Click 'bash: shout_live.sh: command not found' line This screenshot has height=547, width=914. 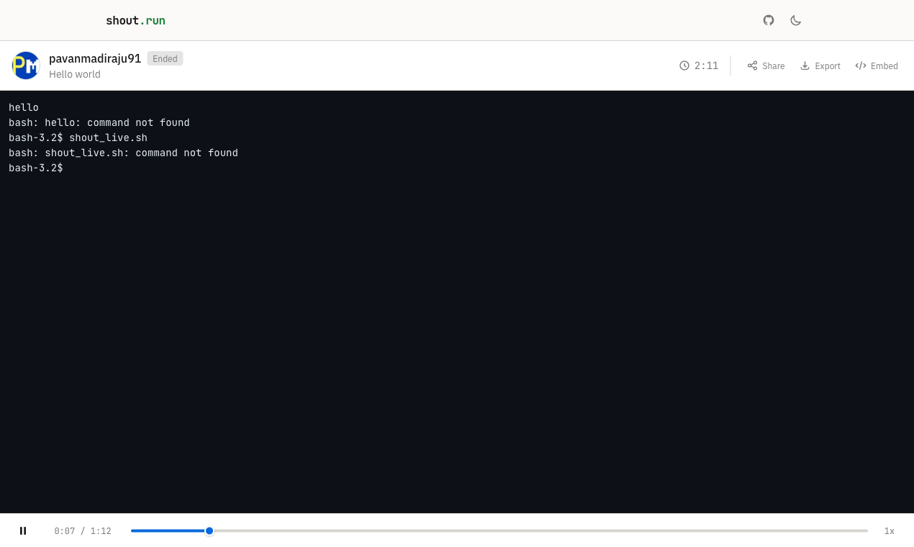[123, 153]
